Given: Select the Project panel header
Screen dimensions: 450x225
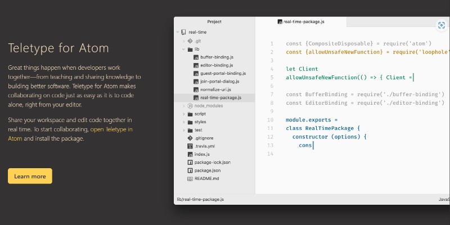Looking at the screenshot, I should click(214, 22).
